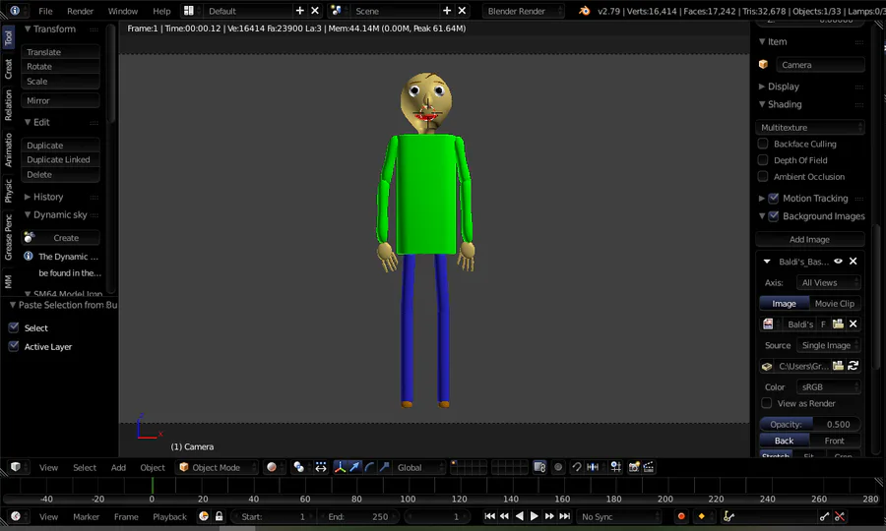Open the Object Mode dropdown
This screenshot has height=531, width=886.
pyautogui.click(x=217, y=467)
